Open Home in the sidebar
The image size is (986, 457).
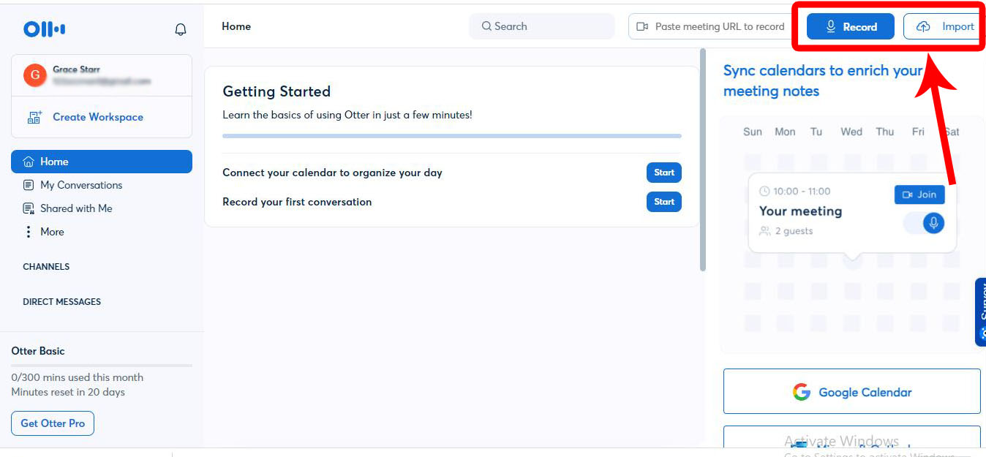[101, 162]
